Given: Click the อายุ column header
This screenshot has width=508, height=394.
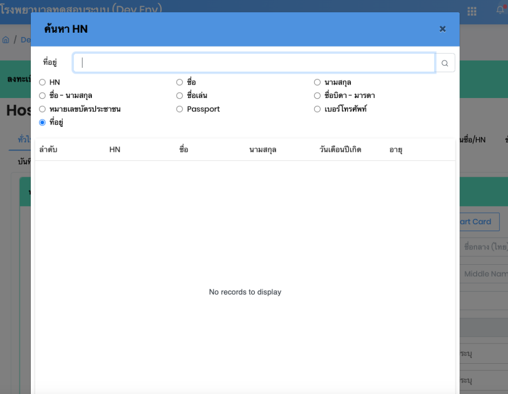Looking at the screenshot, I should click(396, 149).
